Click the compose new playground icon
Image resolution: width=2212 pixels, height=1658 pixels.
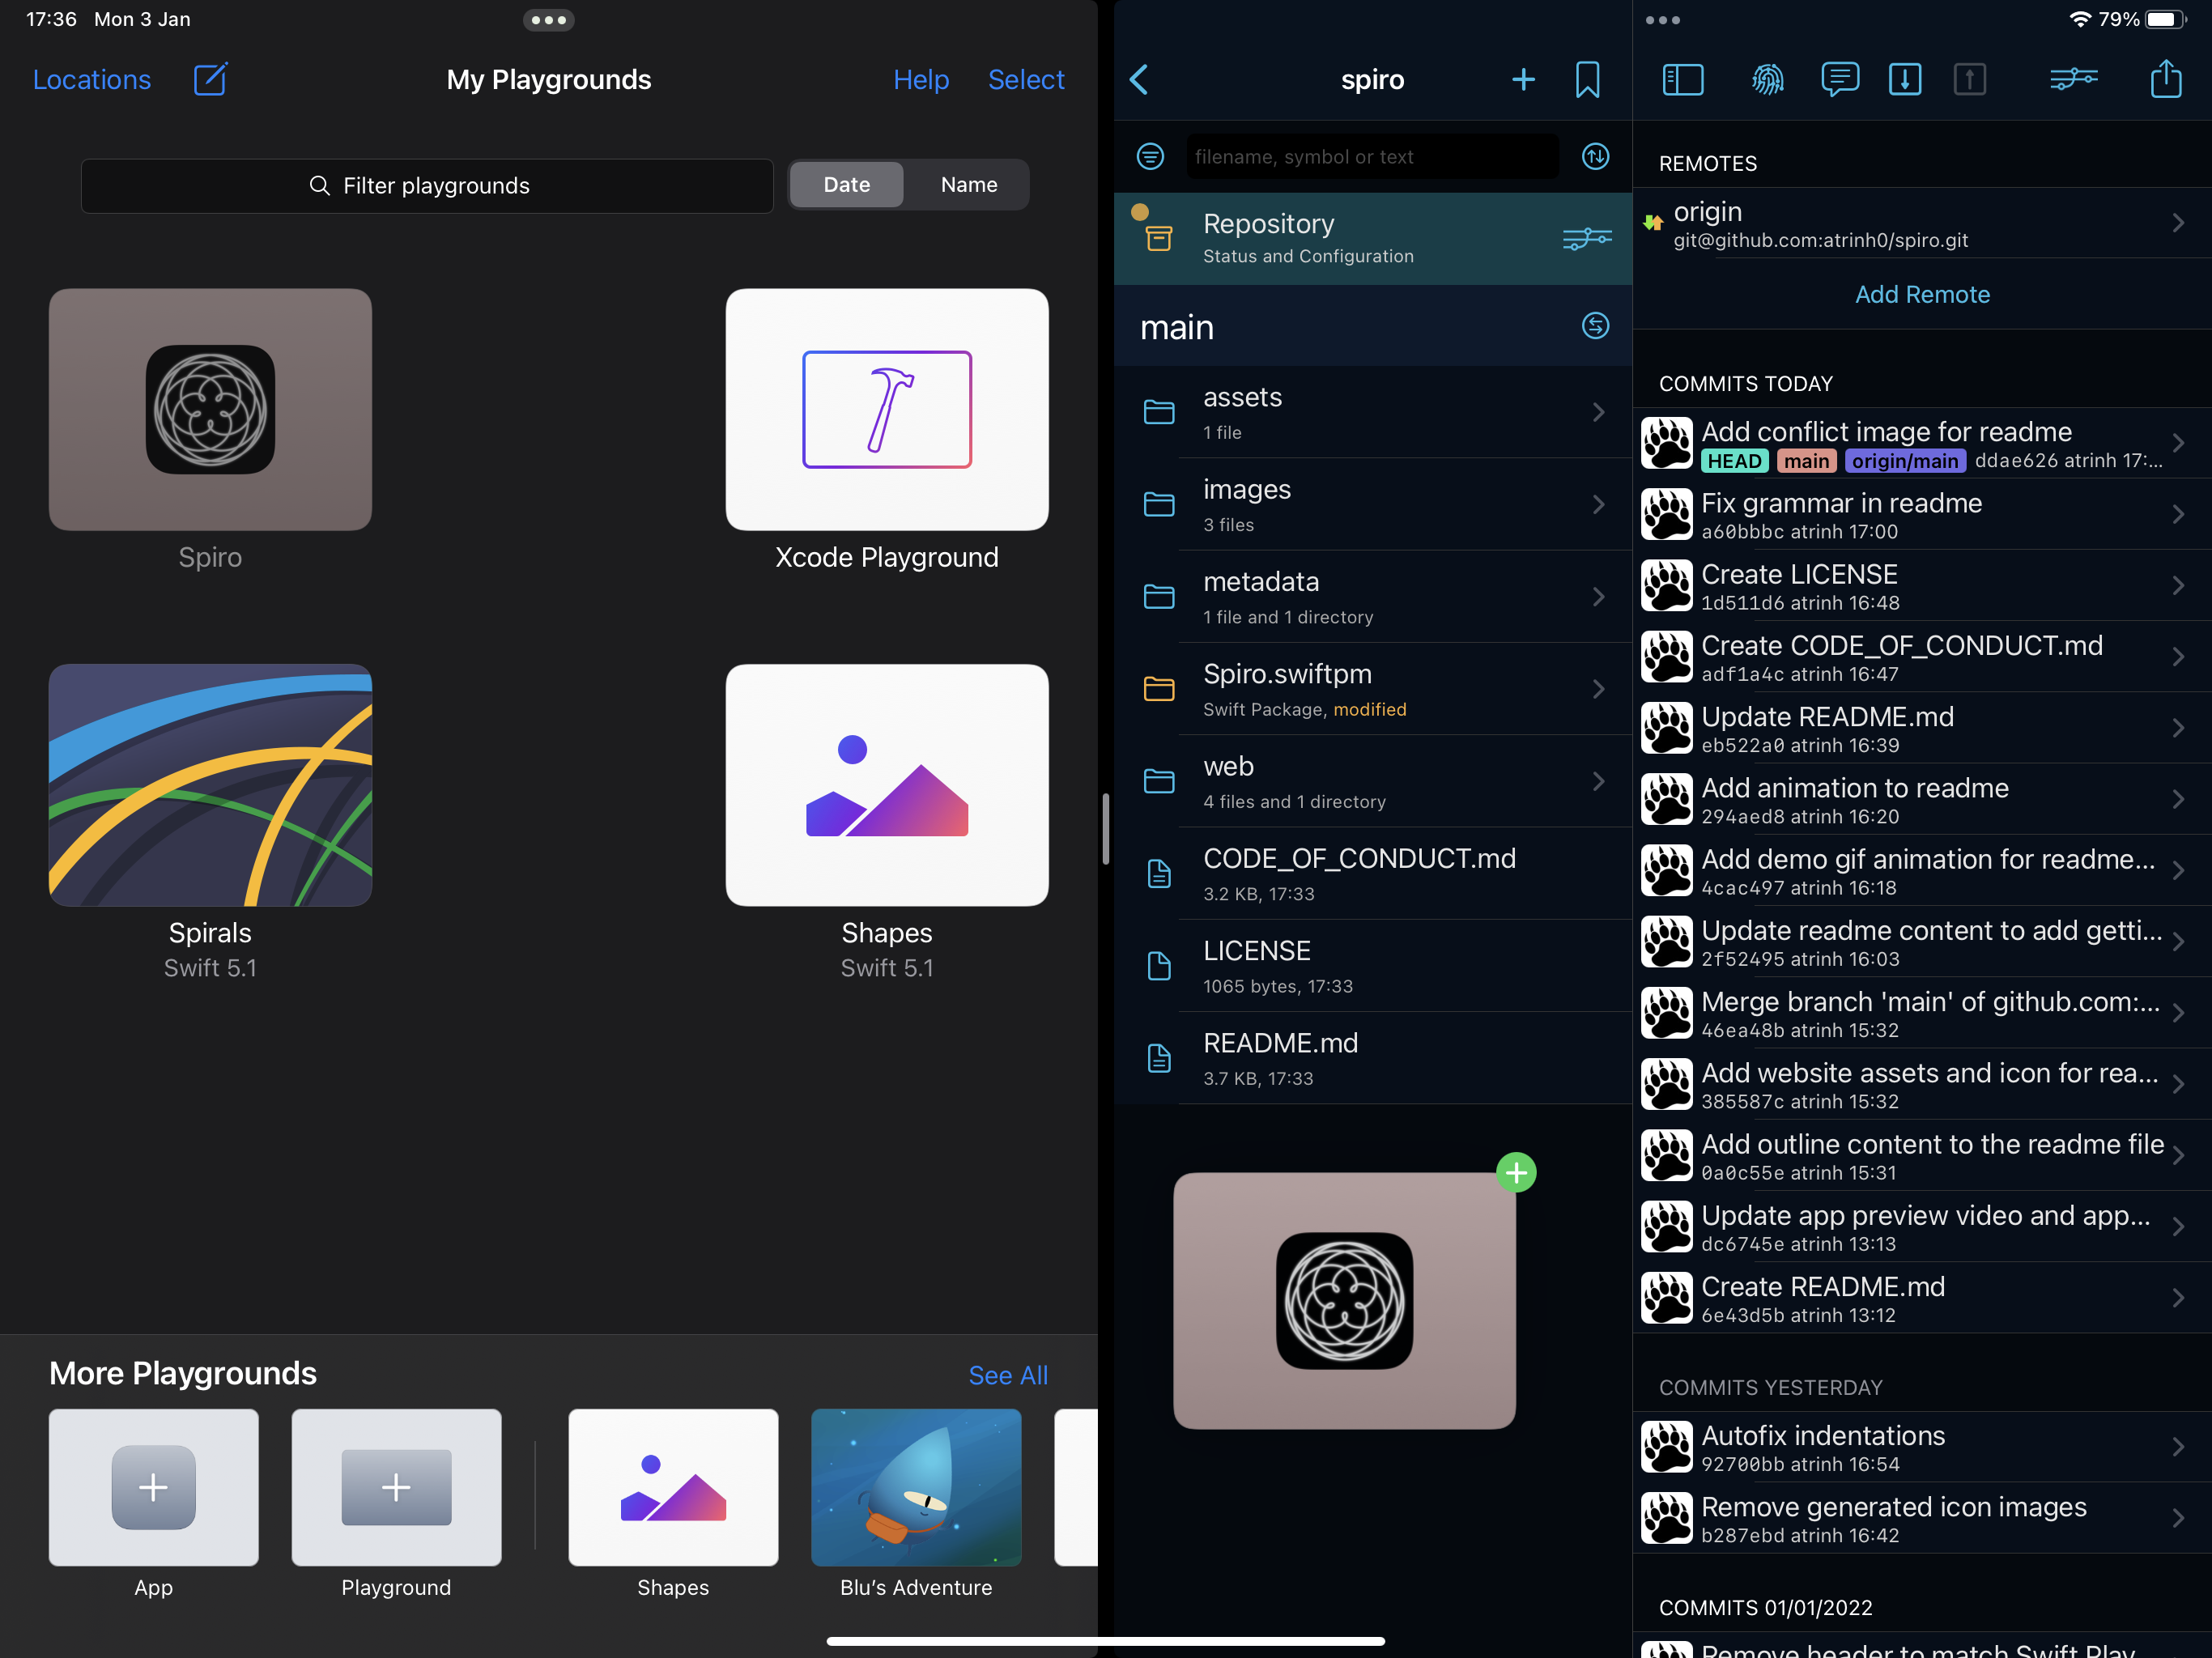210,79
